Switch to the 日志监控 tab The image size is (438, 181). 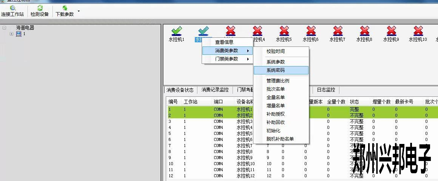coord(325,90)
